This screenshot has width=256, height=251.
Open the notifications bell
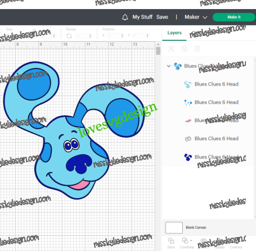click(x=125, y=17)
